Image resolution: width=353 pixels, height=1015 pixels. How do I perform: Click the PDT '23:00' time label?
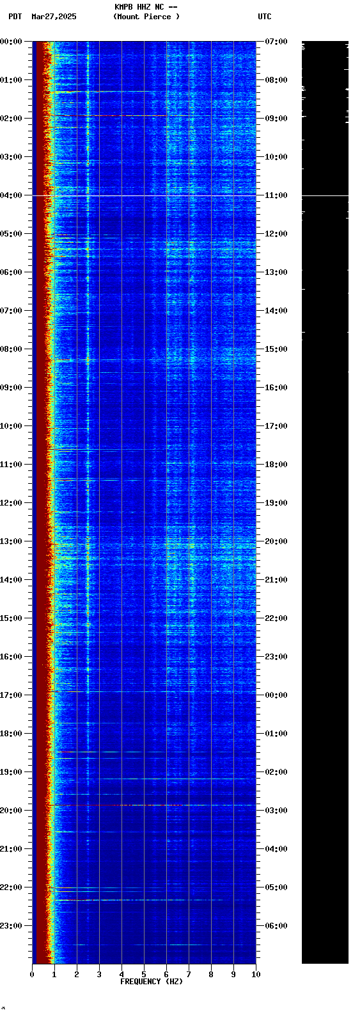[x=12, y=926]
